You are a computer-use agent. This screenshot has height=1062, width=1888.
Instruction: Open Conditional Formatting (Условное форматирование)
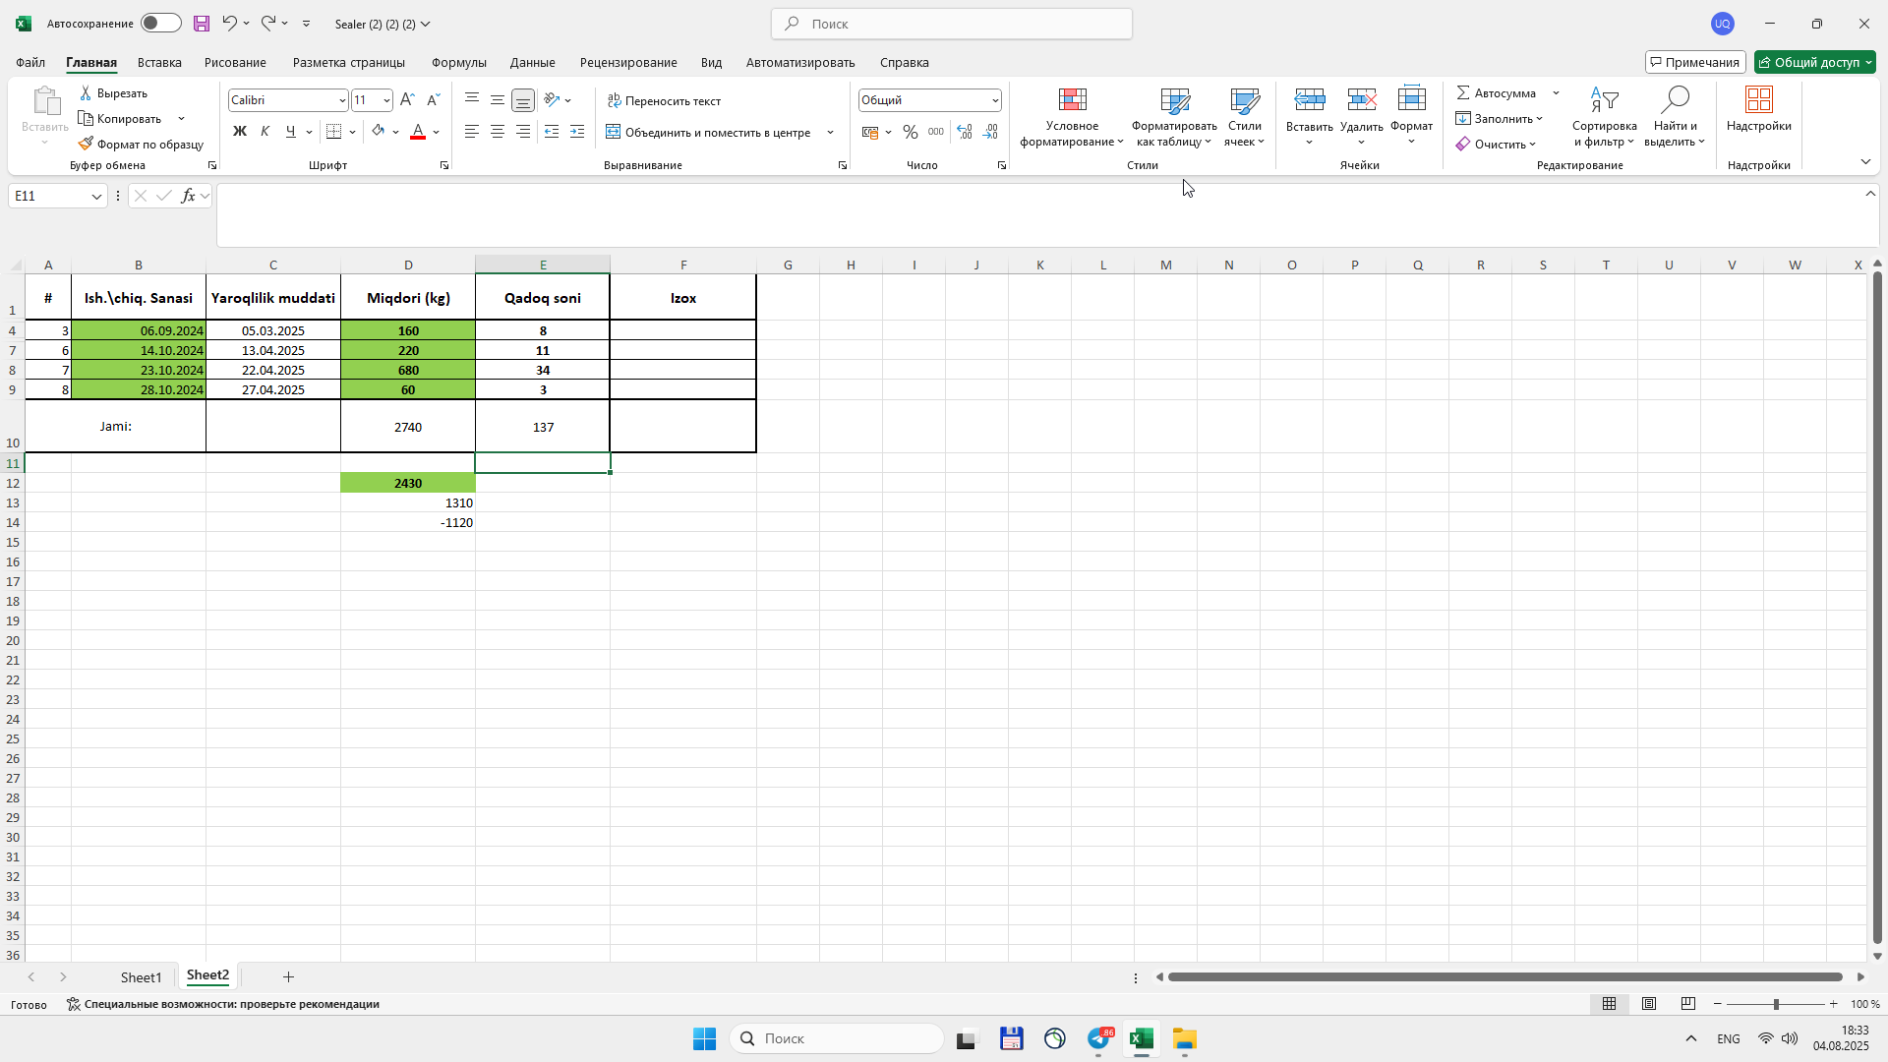pos(1072,117)
